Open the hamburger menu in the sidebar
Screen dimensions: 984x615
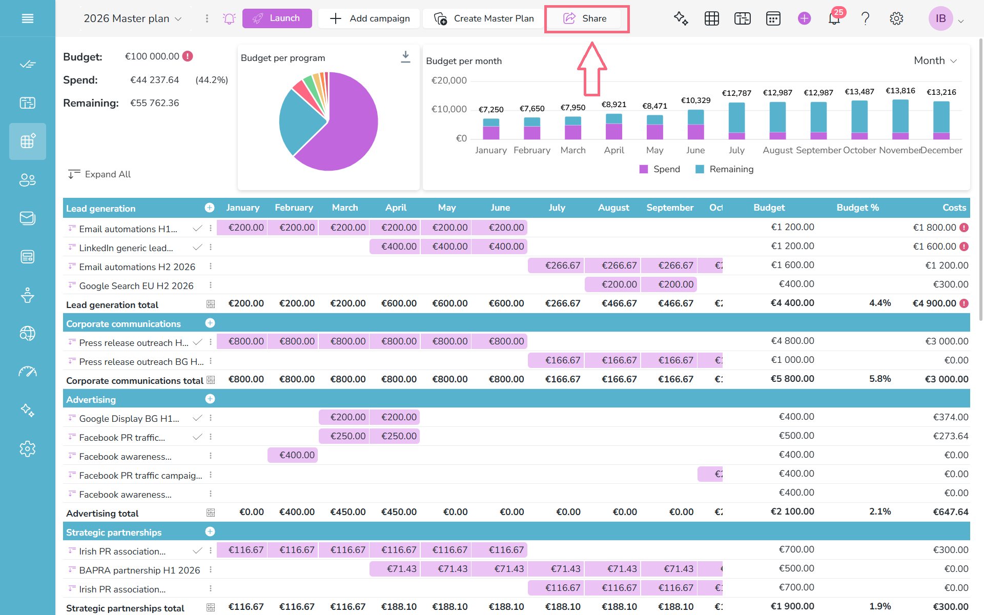click(x=28, y=18)
